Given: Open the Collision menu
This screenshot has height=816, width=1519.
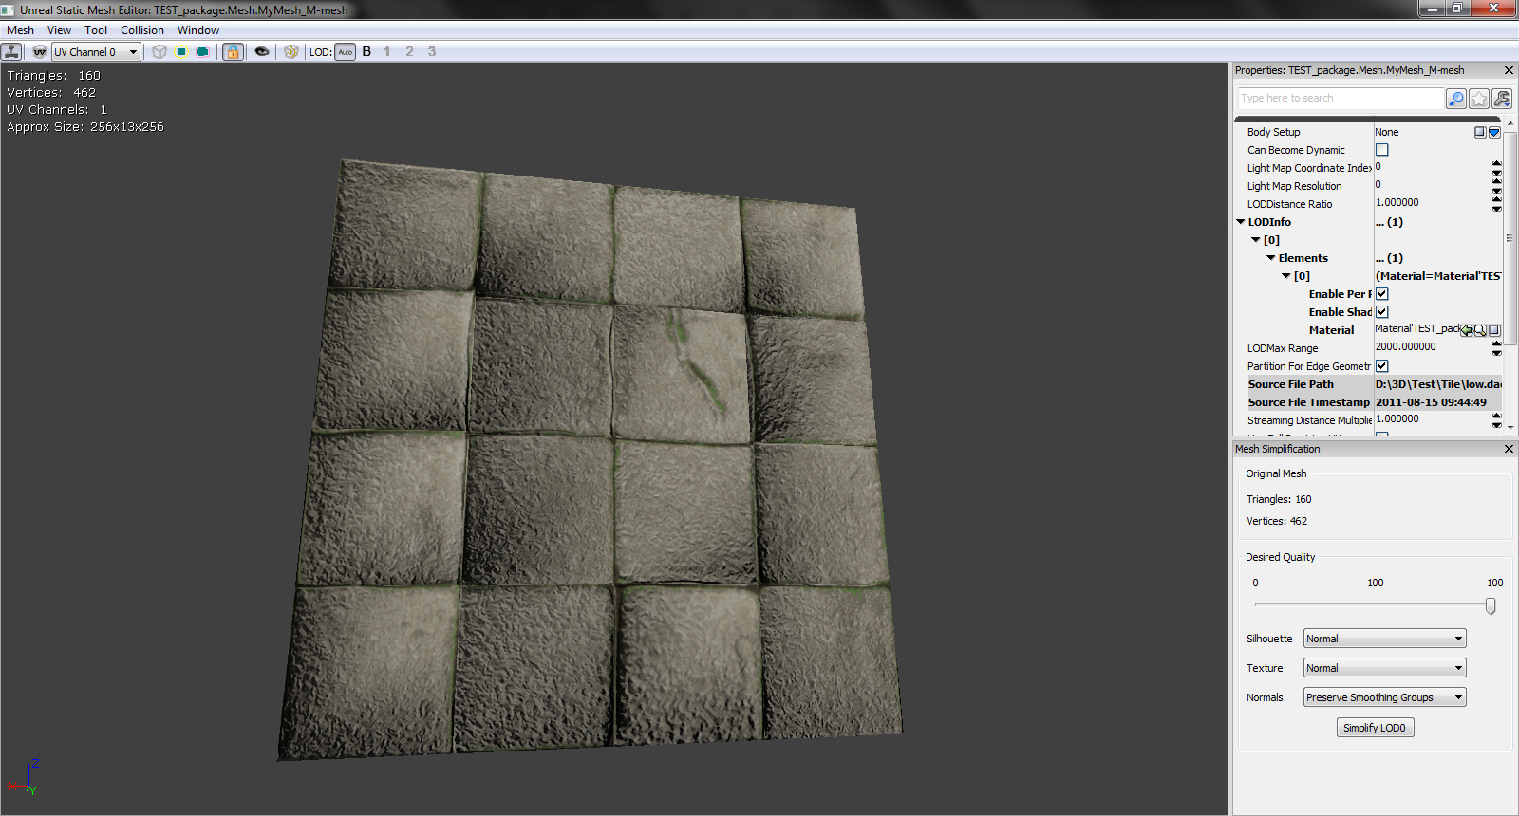Looking at the screenshot, I should pyautogui.click(x=141, y=30).
